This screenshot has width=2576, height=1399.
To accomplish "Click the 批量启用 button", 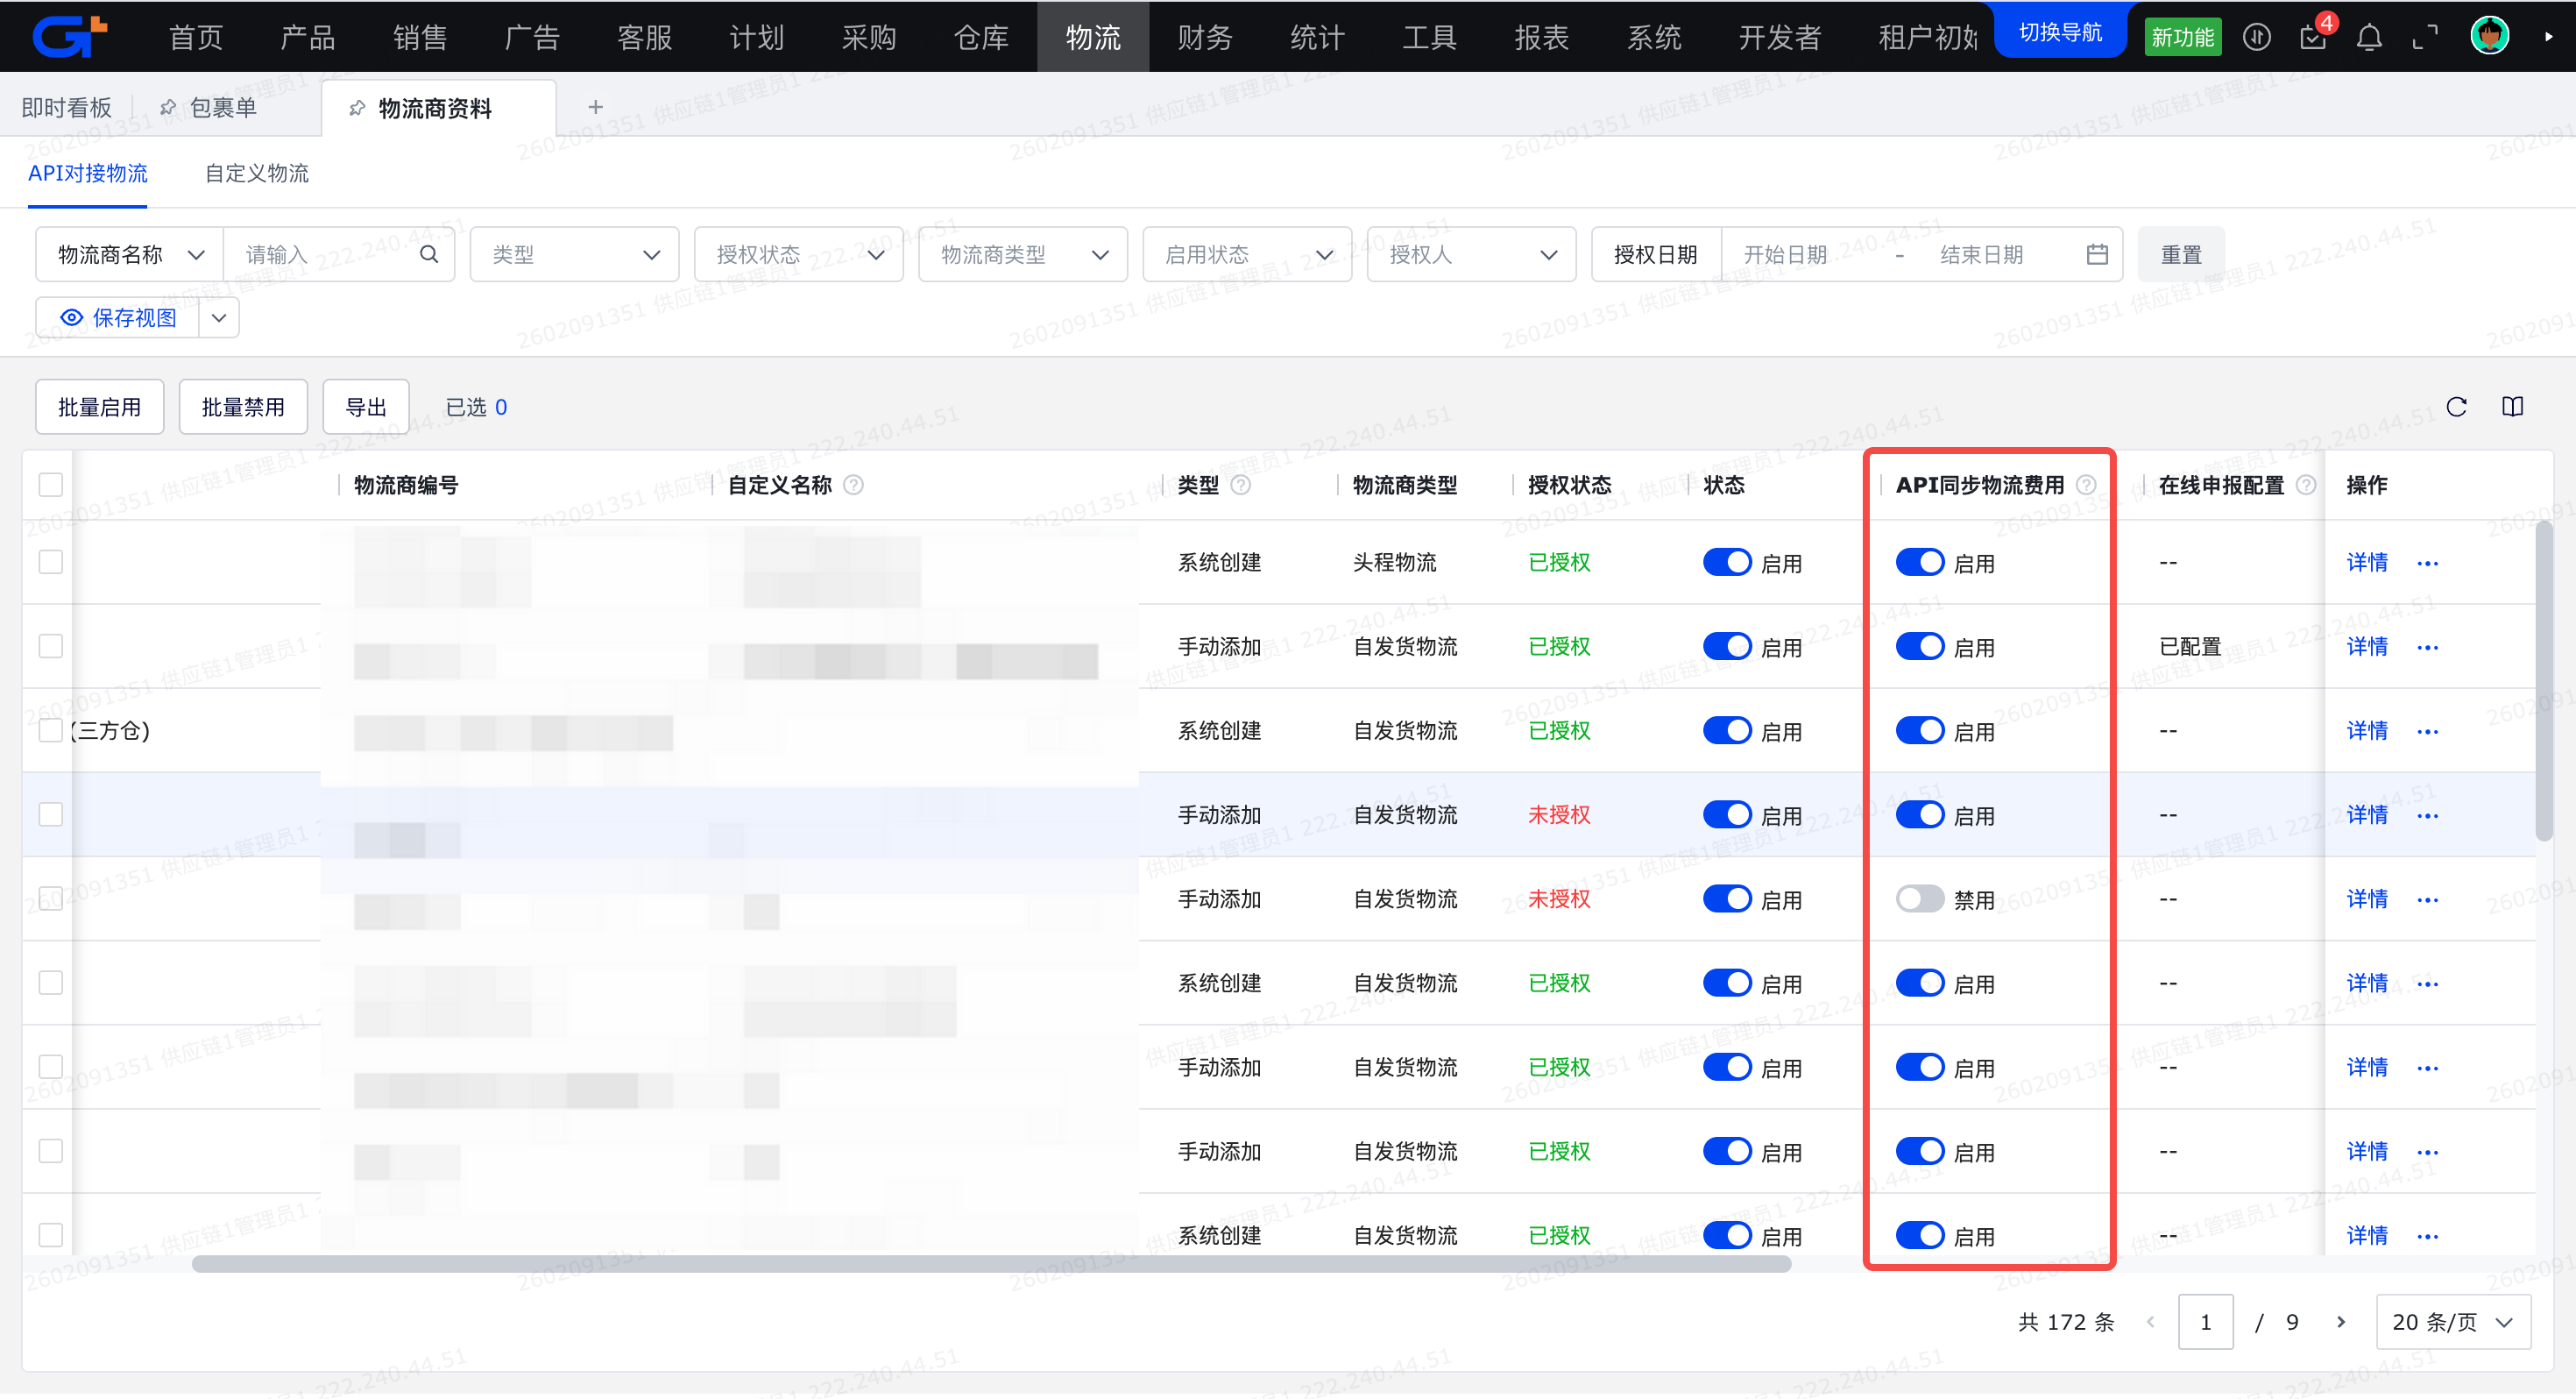I will click(99, 407).
